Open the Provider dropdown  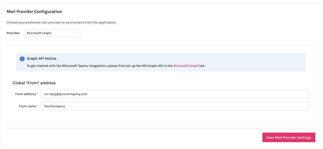pyautogui.click(x=52, y=33)
